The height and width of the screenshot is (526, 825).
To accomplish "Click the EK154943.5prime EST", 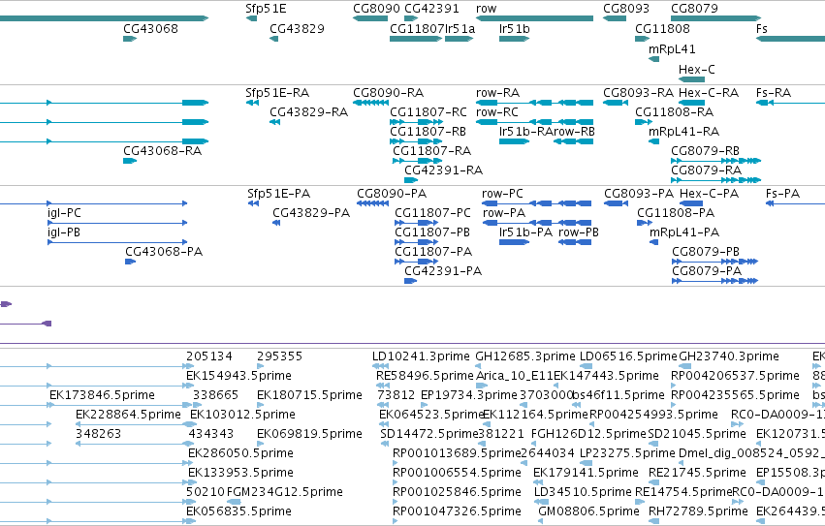I will point(190,386).
